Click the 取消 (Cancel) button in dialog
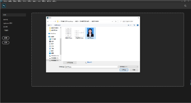 [134, 70]
